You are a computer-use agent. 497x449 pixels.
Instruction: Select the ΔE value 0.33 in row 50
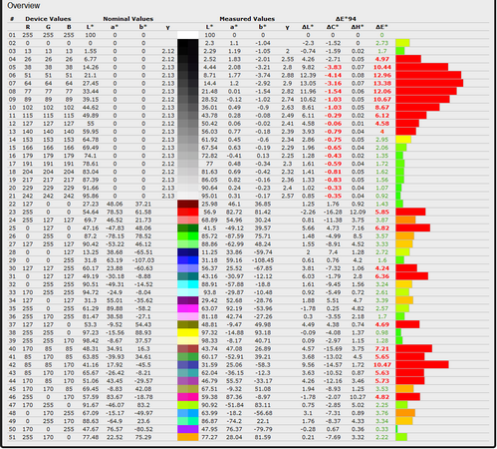(382, 429)
